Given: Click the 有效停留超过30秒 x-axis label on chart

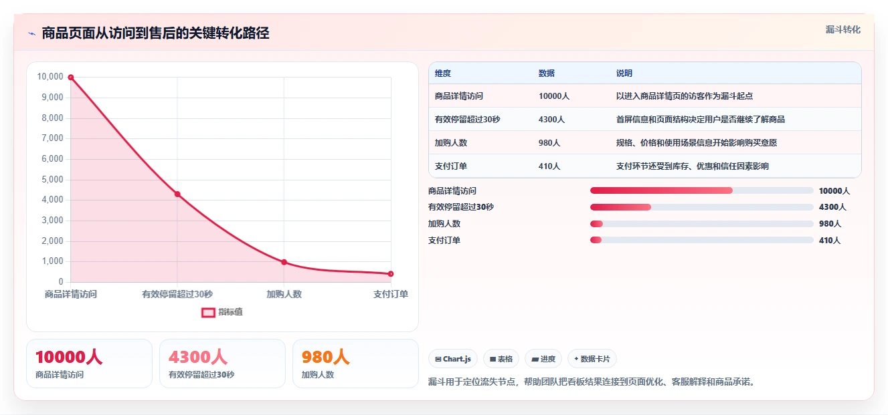Looking at the screenshot, I should pos(177,294).
